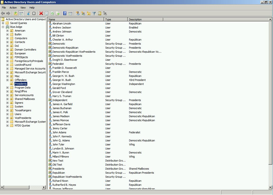Toggle the show/hide action pane icon
The height and width of the screenshot is (195, 273).
pyautogui.click(x=70, y=13)
